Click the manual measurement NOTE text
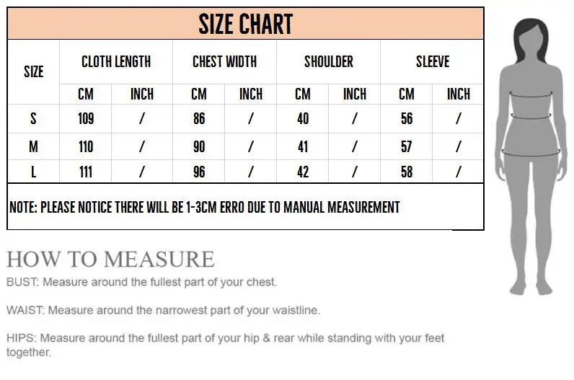This screenshot has height=380, width=574. pyautogui.click(x=205, y=207)
